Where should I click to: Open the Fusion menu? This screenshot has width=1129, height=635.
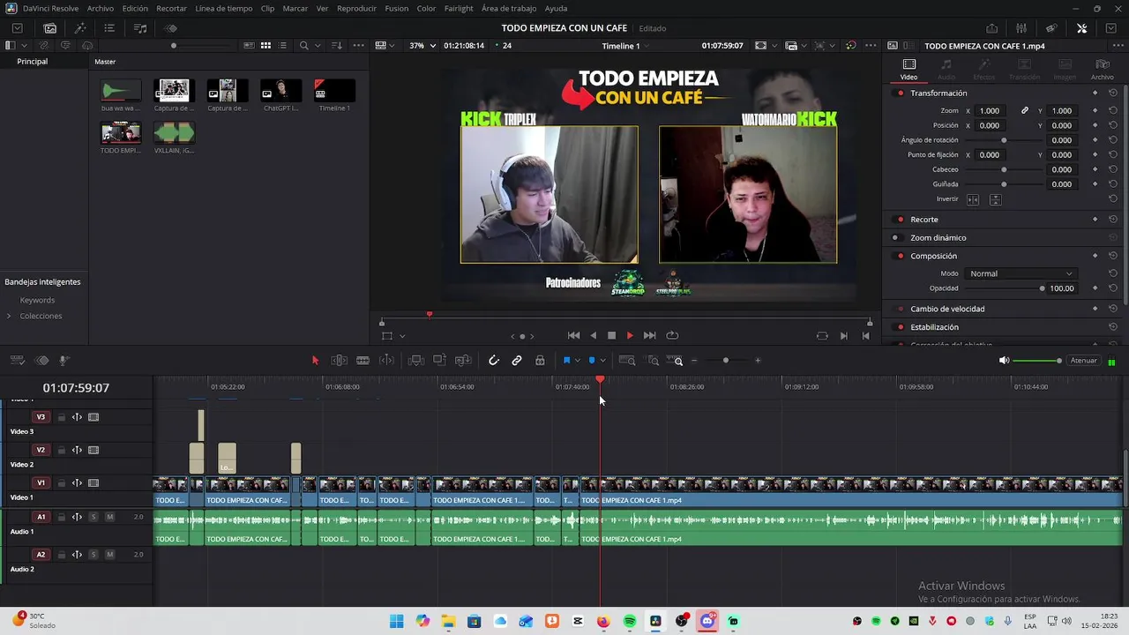pos(396,8)
